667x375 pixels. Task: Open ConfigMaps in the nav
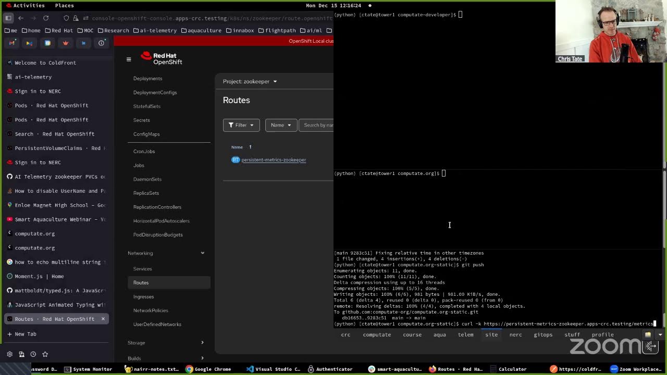click(x=146, y=134)
